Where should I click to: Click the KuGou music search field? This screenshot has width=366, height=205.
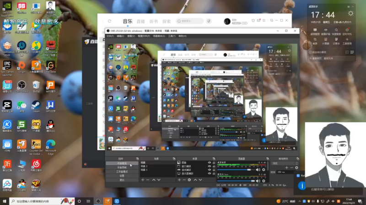tap(189, 21)
